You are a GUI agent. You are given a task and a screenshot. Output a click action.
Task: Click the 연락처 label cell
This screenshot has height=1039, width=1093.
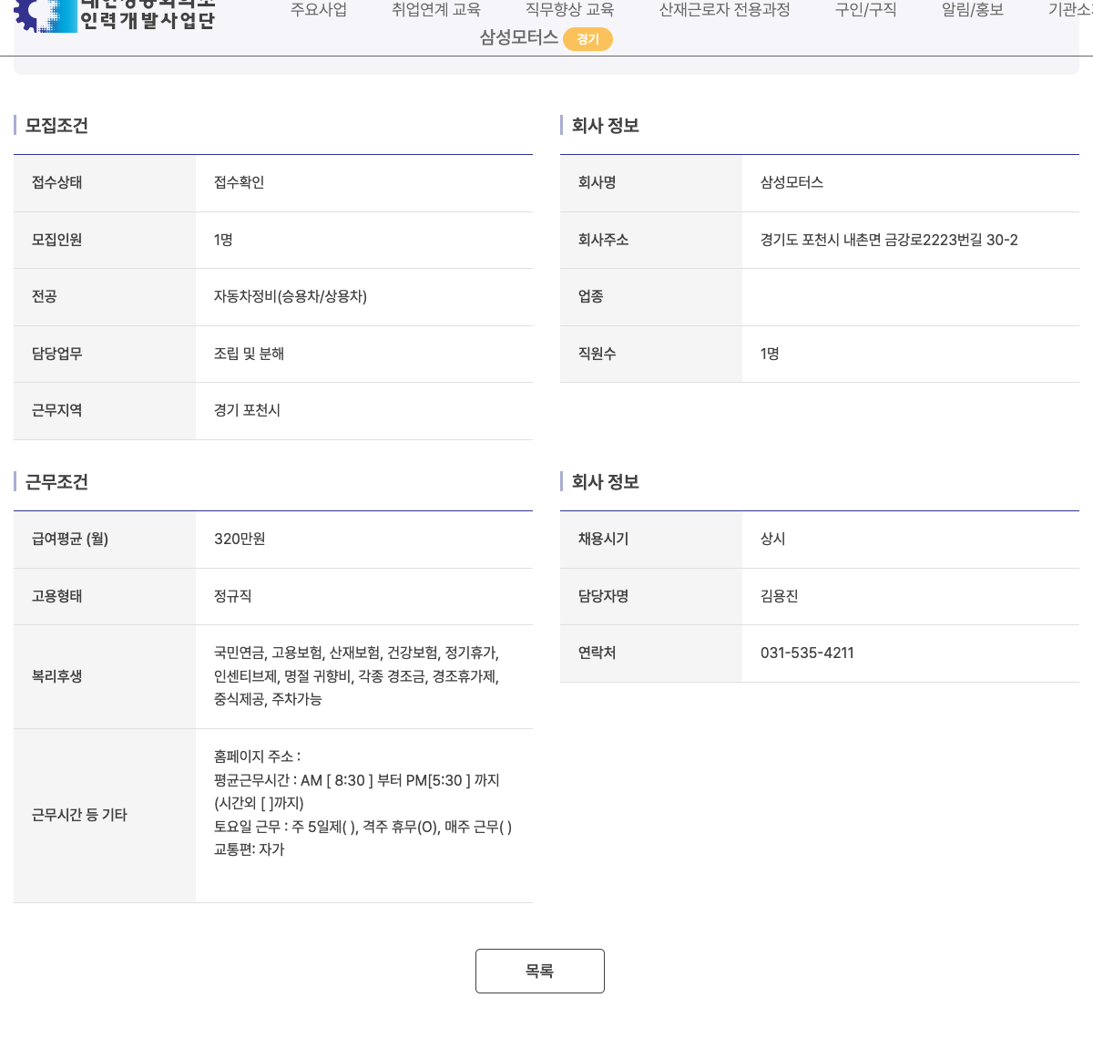click(x=651, y=653)
